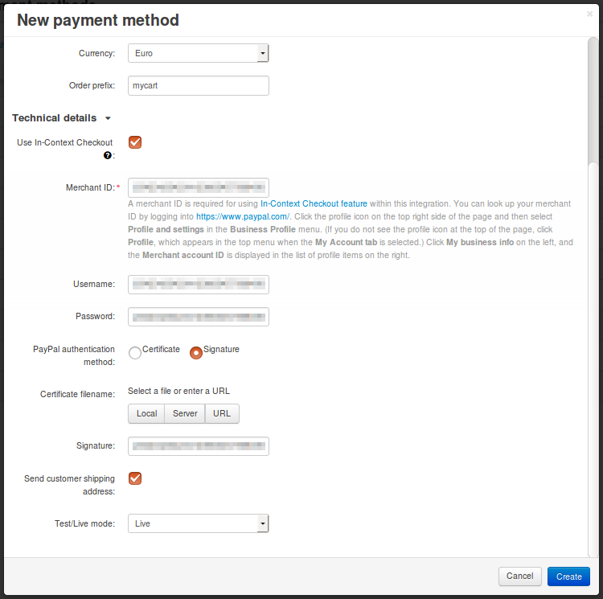Close the New payment method dialog

tap(589, 14)
